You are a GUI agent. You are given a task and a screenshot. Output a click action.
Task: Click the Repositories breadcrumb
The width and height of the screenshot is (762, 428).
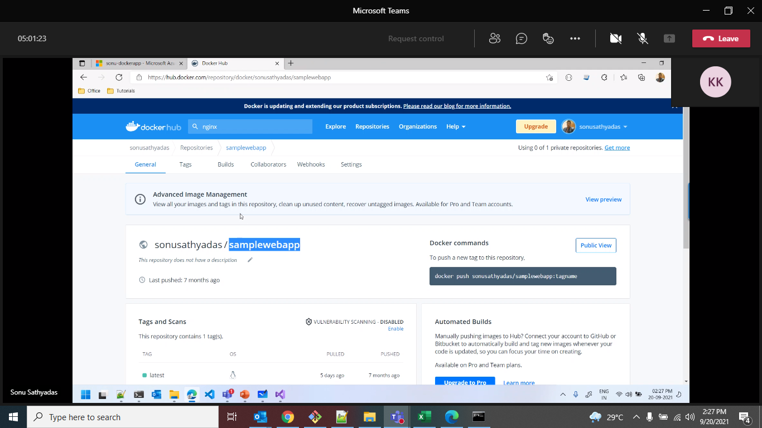tap(196, 148)
